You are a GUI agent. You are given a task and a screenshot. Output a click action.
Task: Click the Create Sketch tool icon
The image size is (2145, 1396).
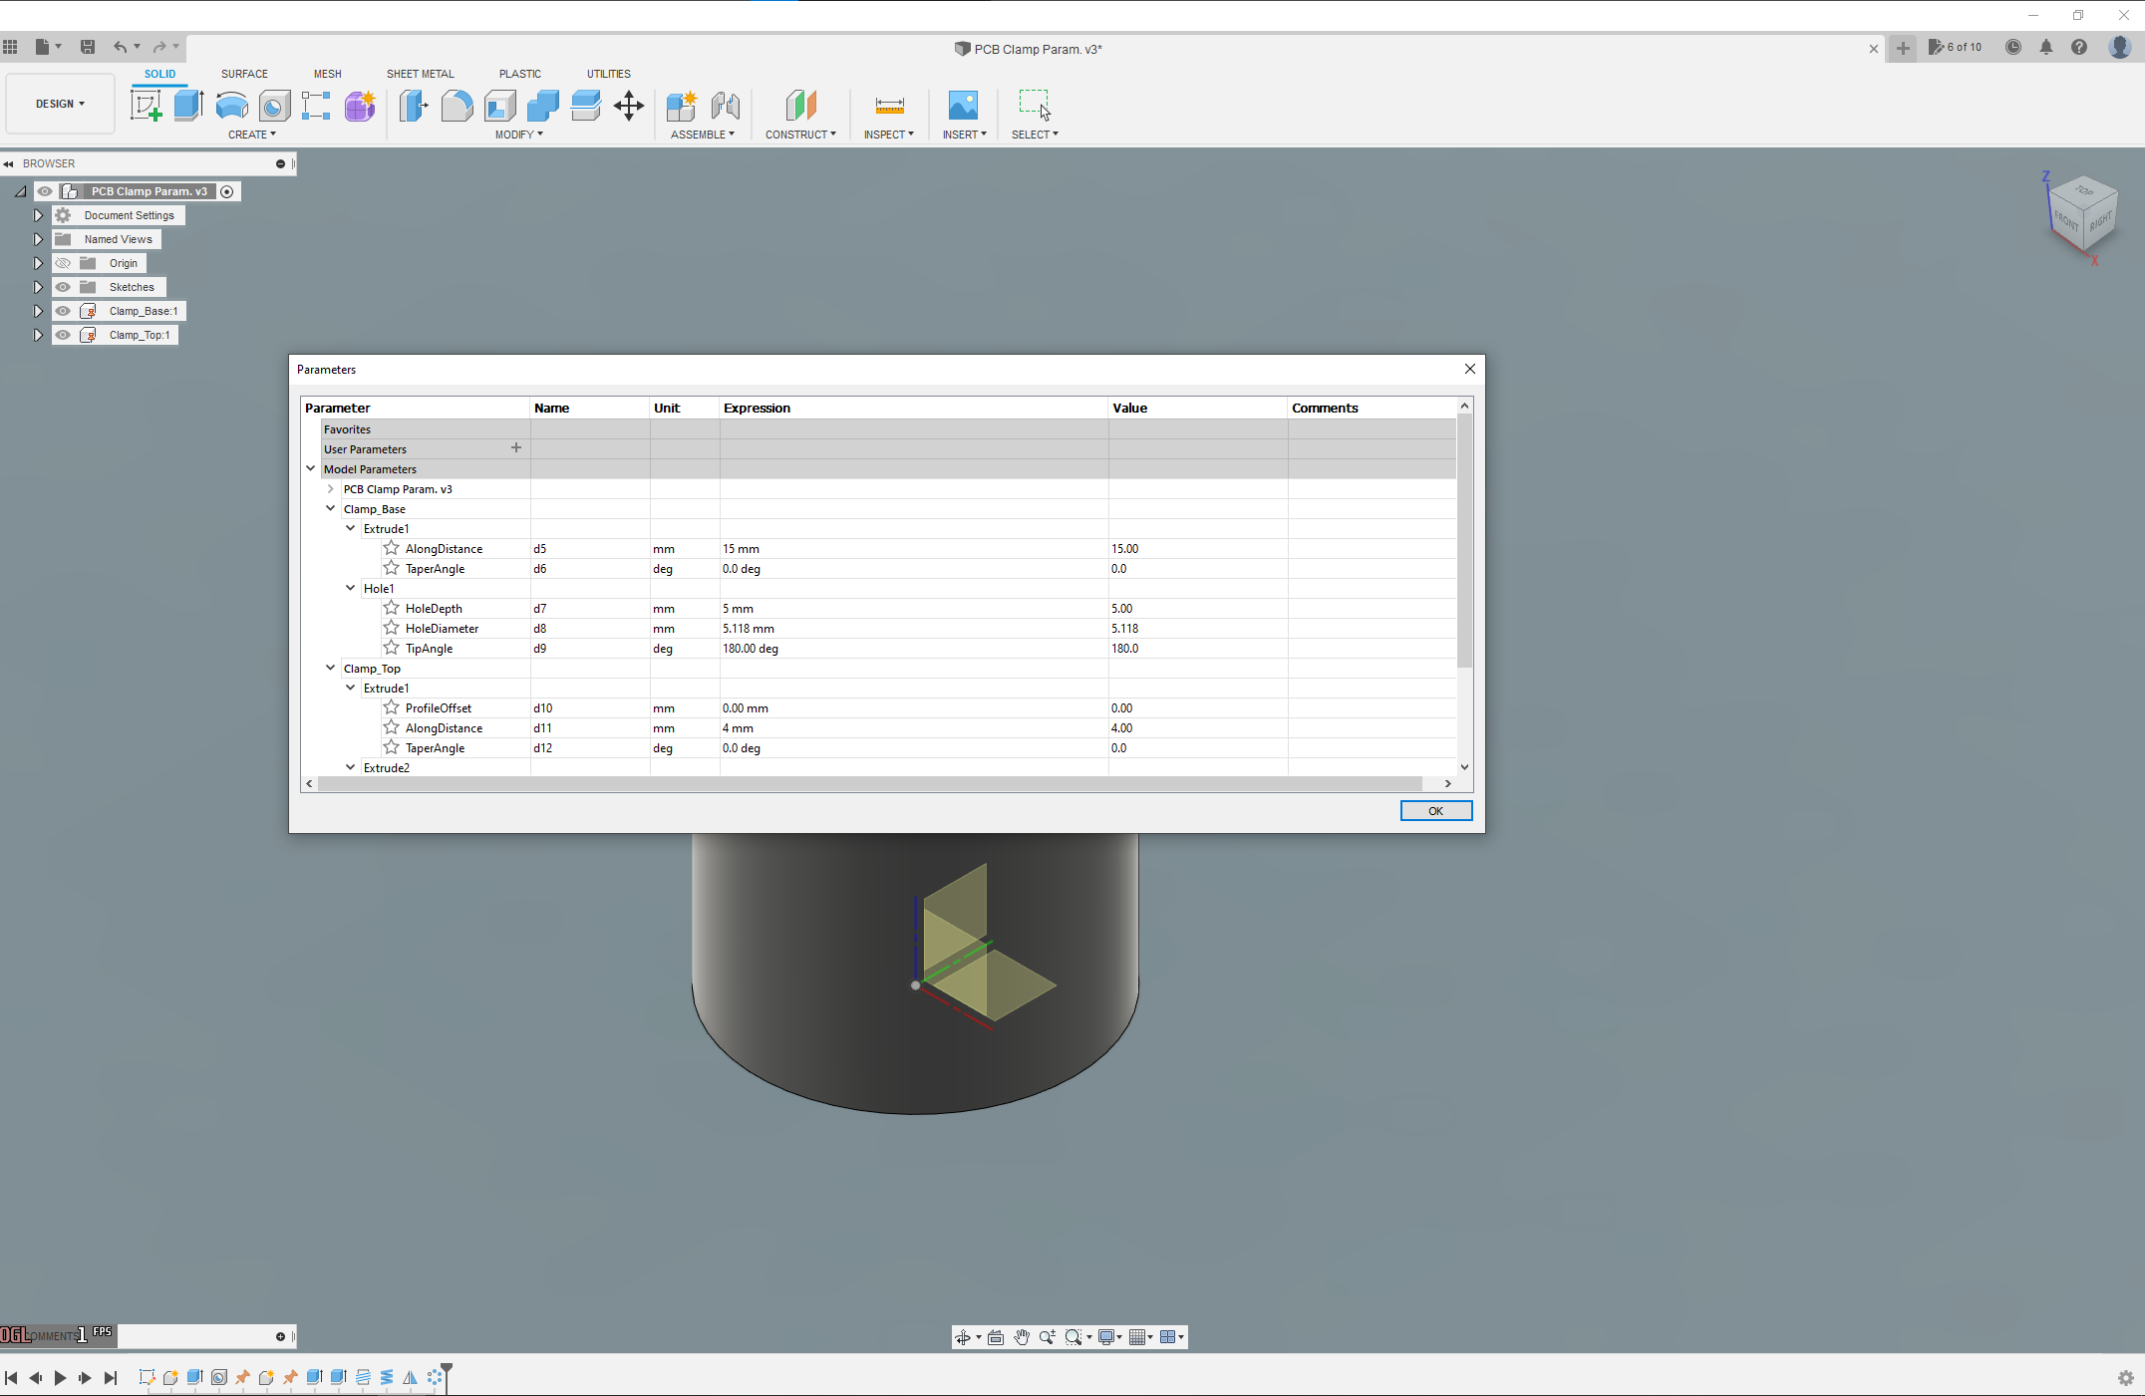[146, 105]
